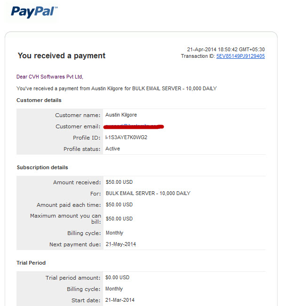This screenshot has width=286, height=306.
Task: Click the For: BULK EMAIL SERVER value
Action: 148,193
